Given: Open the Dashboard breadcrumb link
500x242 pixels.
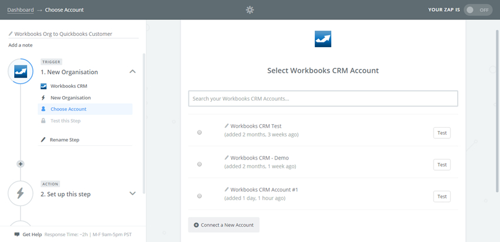Looking at the screenshot, I should point(21,10).
